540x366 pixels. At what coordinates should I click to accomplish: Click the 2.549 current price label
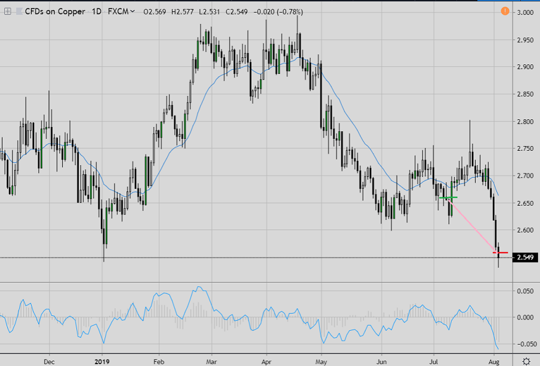pos(525,258)
